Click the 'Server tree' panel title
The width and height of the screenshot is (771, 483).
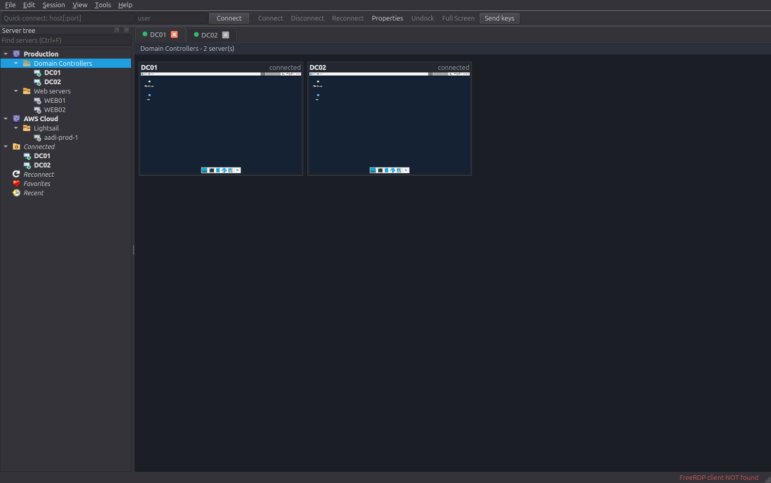pyautogui.click(x=19, y=30)
